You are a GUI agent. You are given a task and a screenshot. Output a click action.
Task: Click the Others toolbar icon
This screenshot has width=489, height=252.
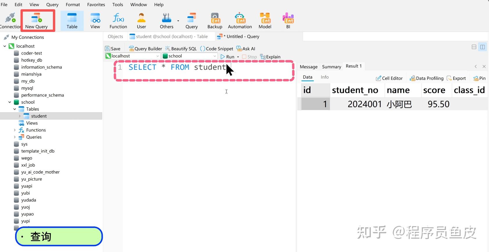pyautogui.click(x=167, y=21)
